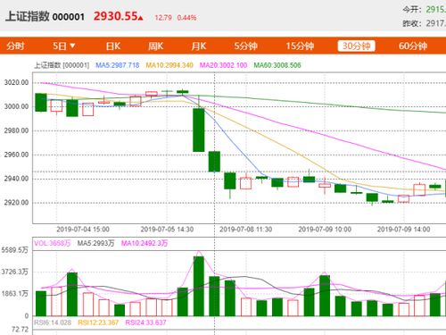Click the RSI12:23.367 indicator label

tap(98, 322)
